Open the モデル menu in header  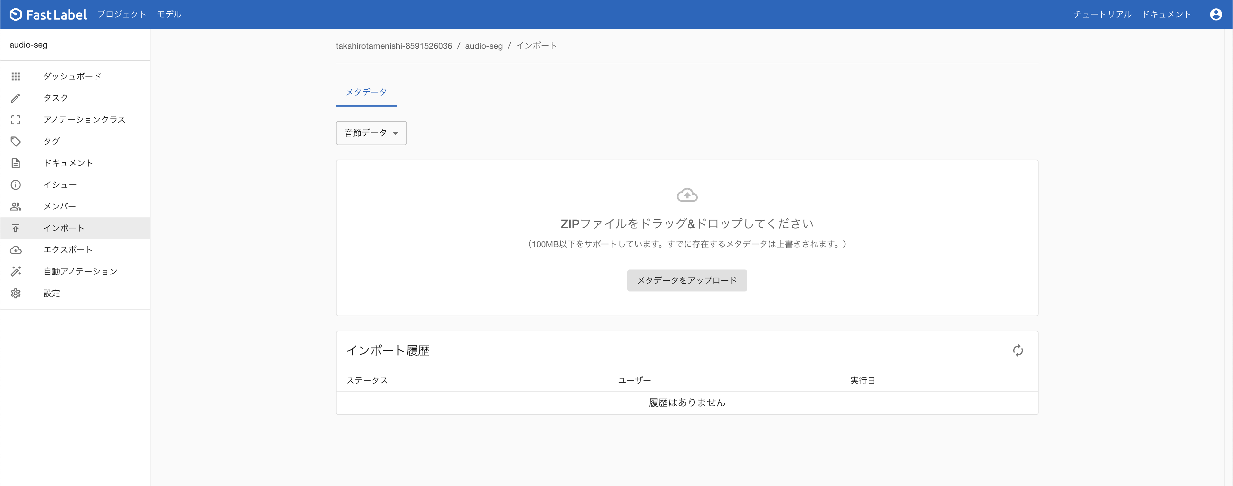point(169,14)
